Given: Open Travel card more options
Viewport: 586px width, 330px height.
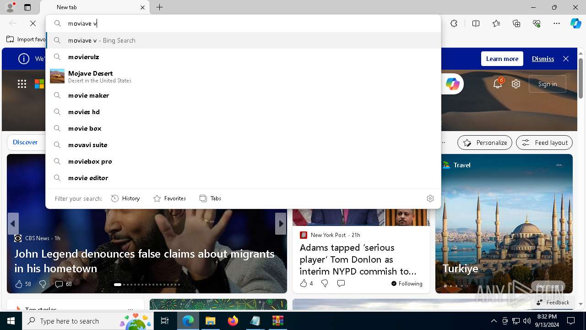Looking at the screenshot, I should 559,165.
